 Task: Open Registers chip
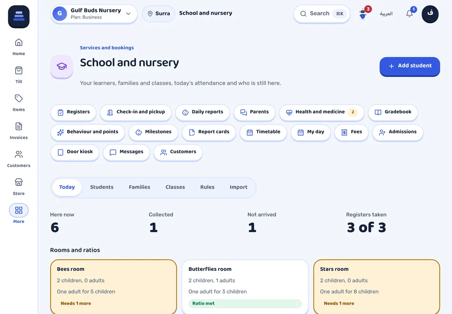point(73,112)
